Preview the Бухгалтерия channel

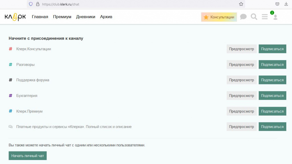242,96
